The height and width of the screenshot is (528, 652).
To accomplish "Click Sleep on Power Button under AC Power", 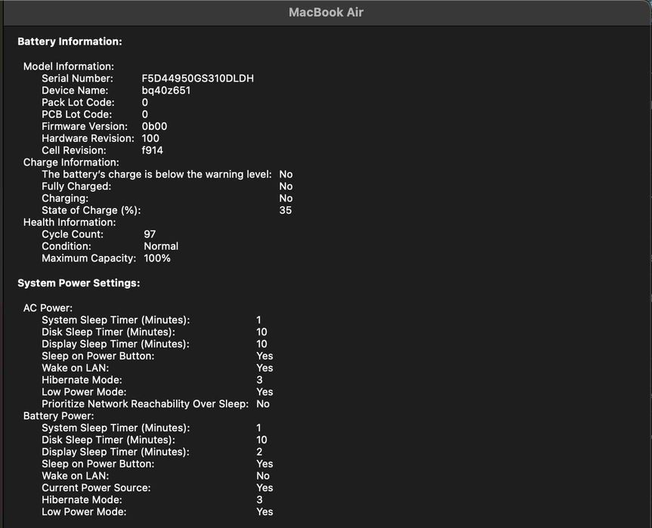I will (97, 357).
